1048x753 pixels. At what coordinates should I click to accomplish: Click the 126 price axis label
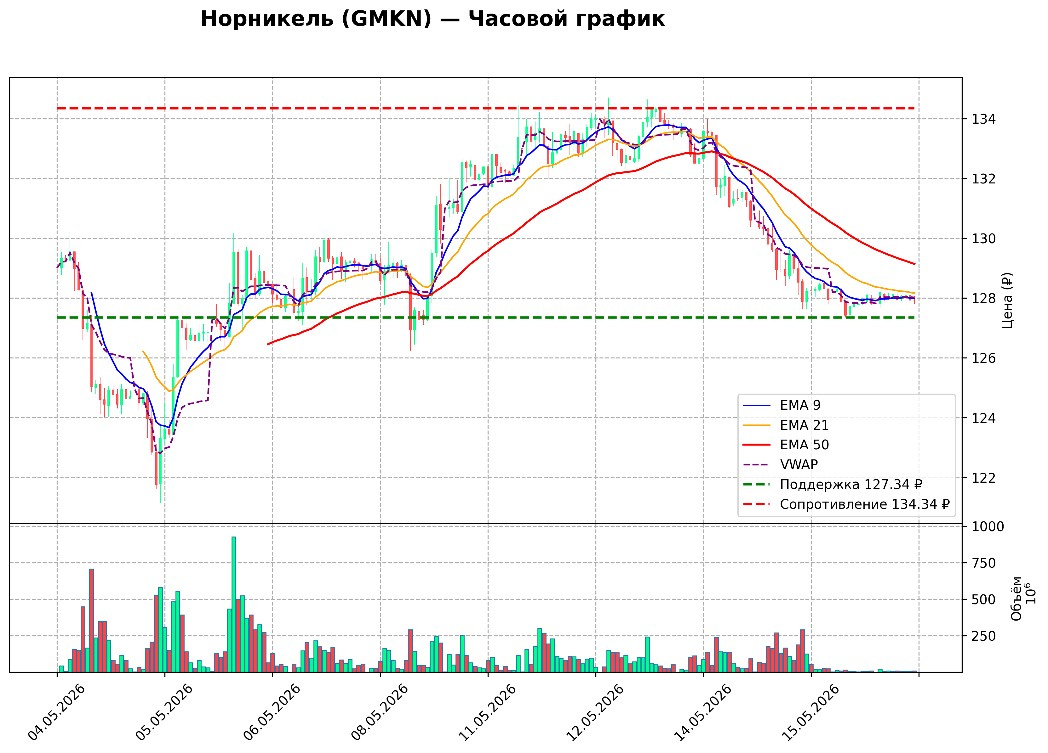pos(984,358)
